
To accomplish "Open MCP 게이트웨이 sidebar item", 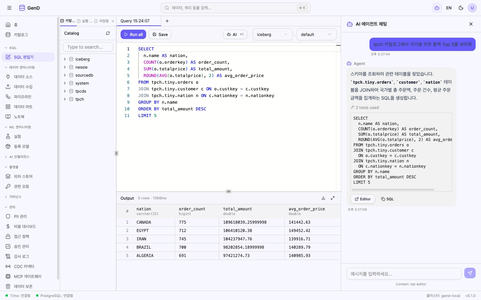I will click(28, 276).
